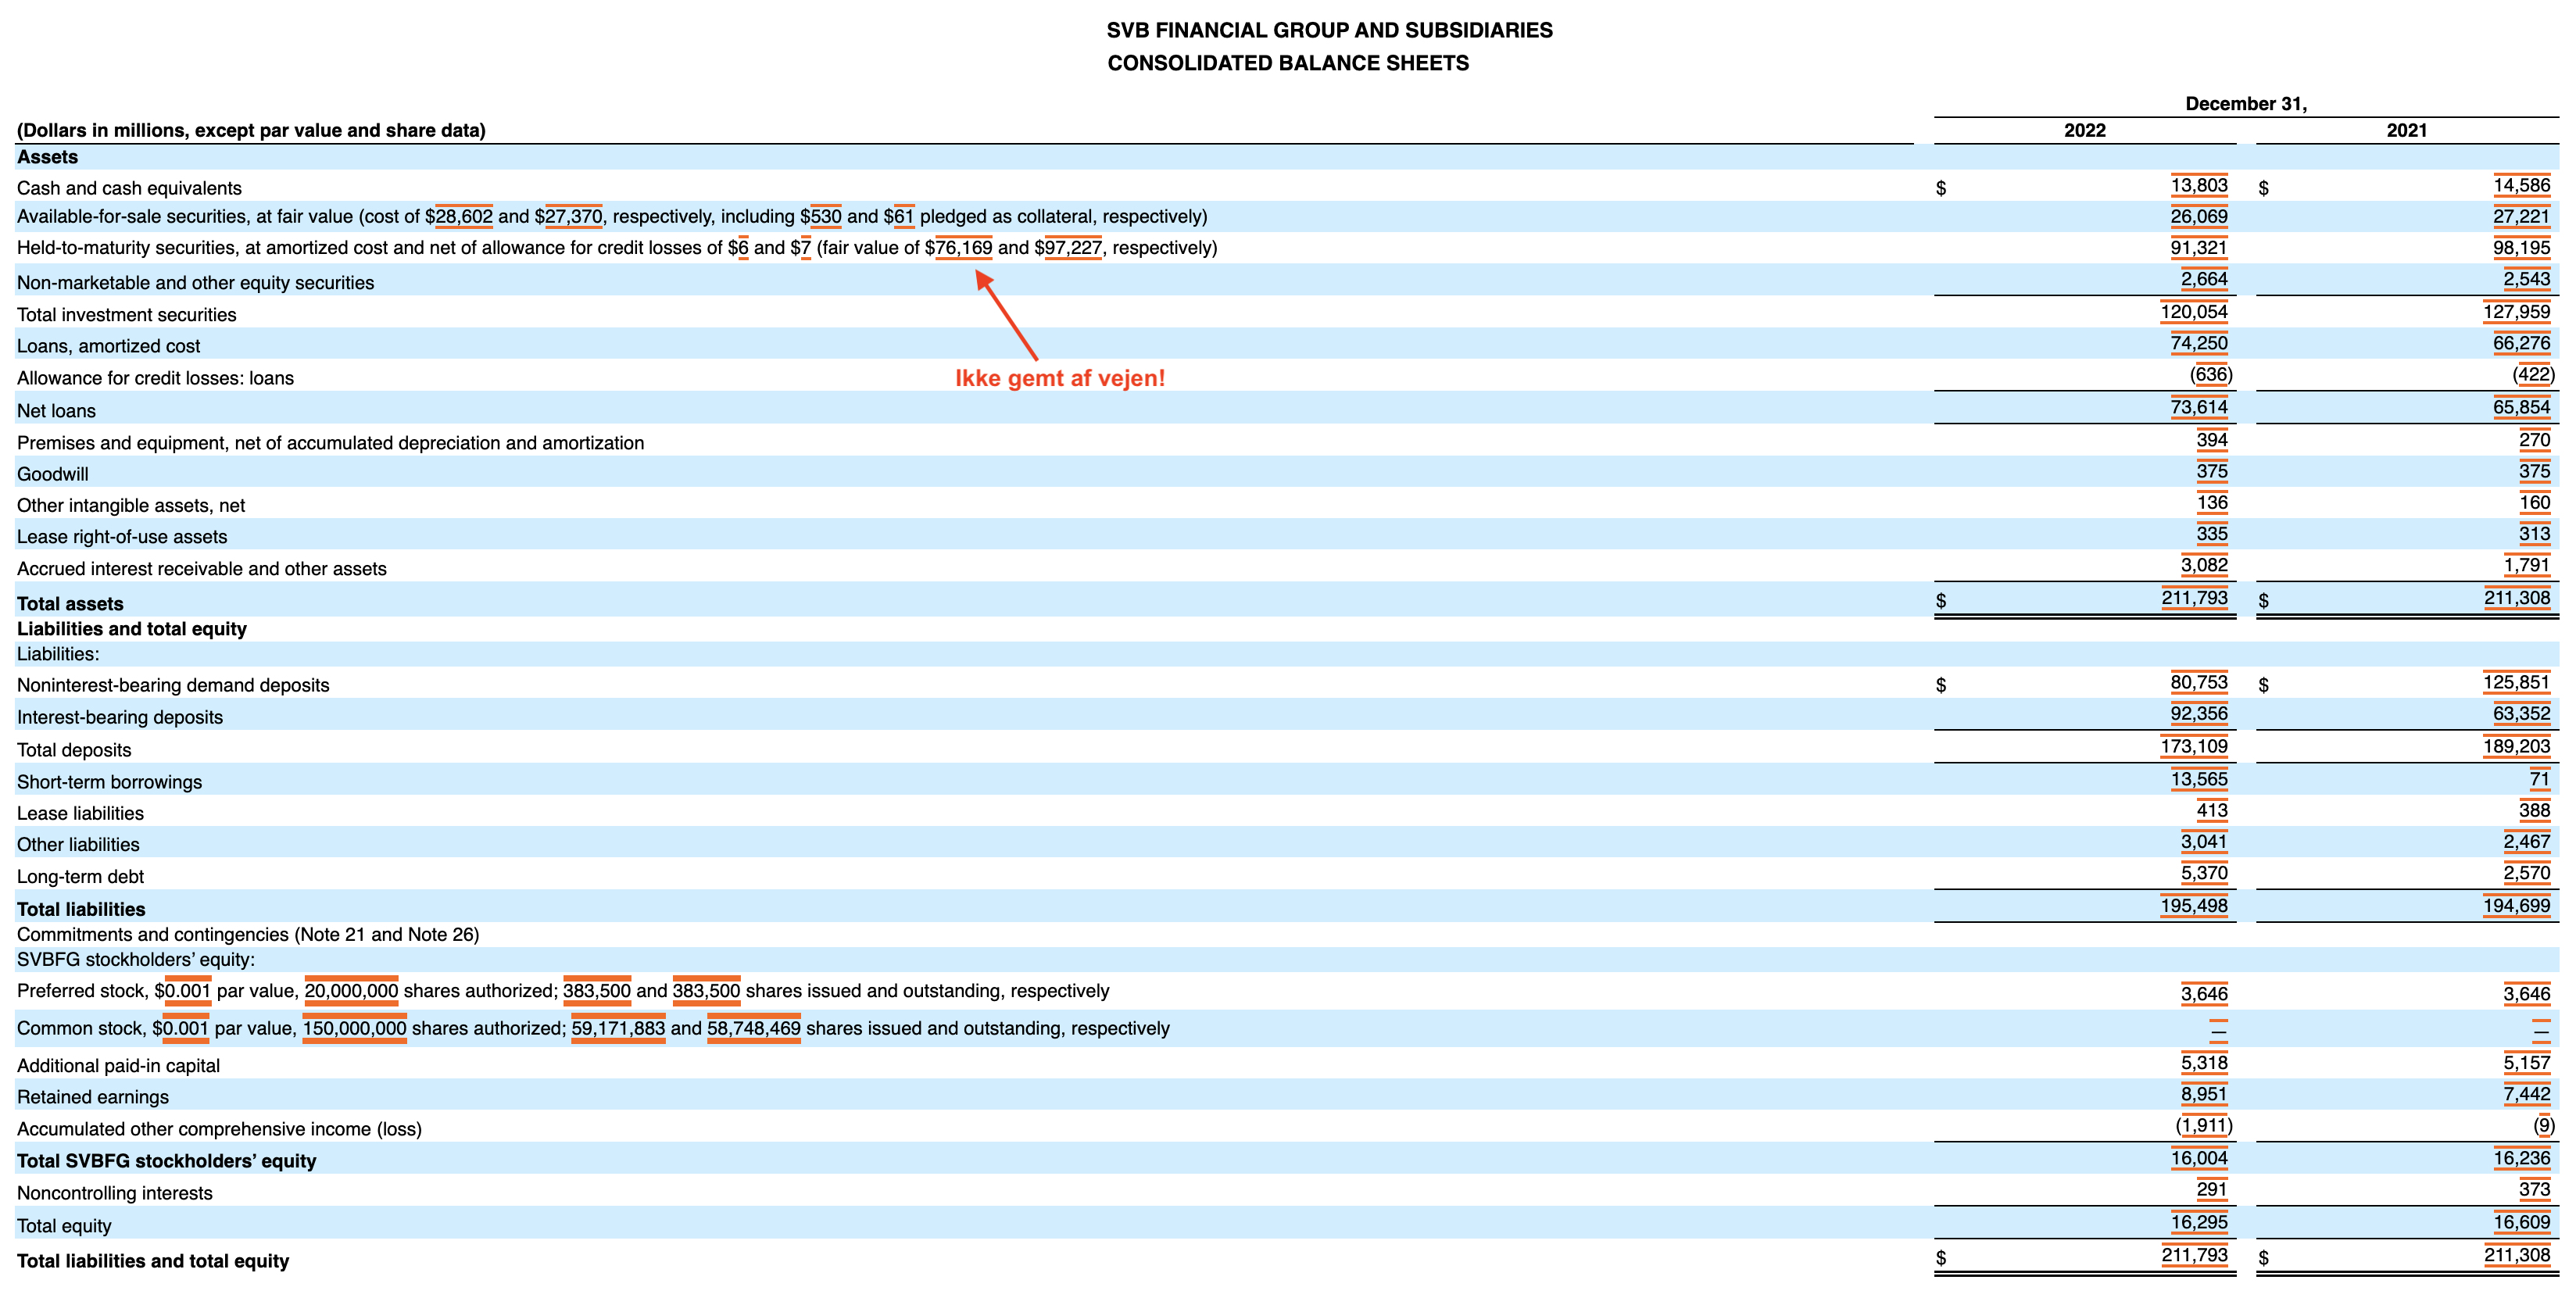Image resolution: width=2576 pixels, height=1305 pixels.
Task: Select the allowance for credit losses value (422)
Action: (x=2533, y=375)
